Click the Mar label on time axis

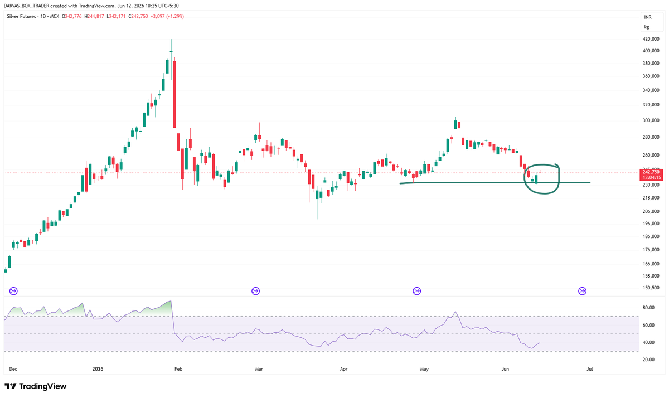tap(259, 369)
